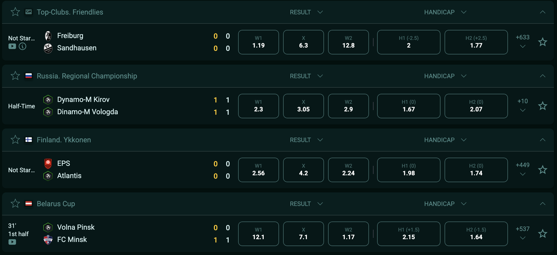Click the Sandhausen club logo
The height and width of the screenshot is (255, 557).
pos(48,48)
